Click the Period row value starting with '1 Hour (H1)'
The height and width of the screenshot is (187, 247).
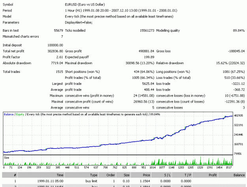click(x=121, y=11)
